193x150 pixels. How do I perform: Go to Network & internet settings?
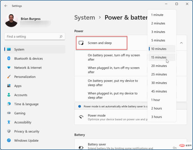click(x=35, y=67)
